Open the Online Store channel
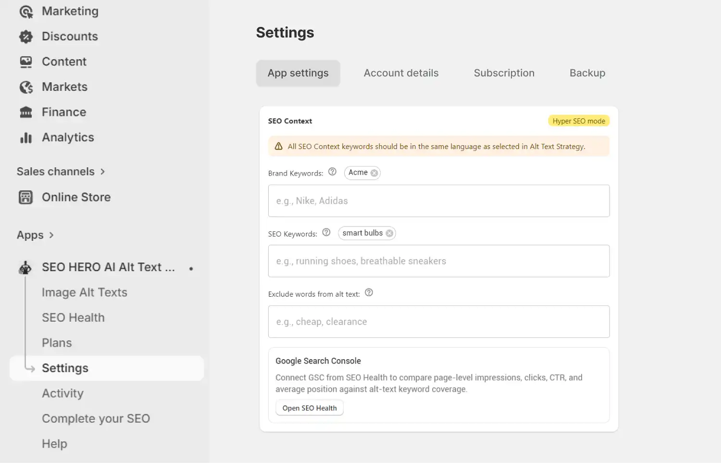Viewport: 721px width, 463px height. coord(76,197)
